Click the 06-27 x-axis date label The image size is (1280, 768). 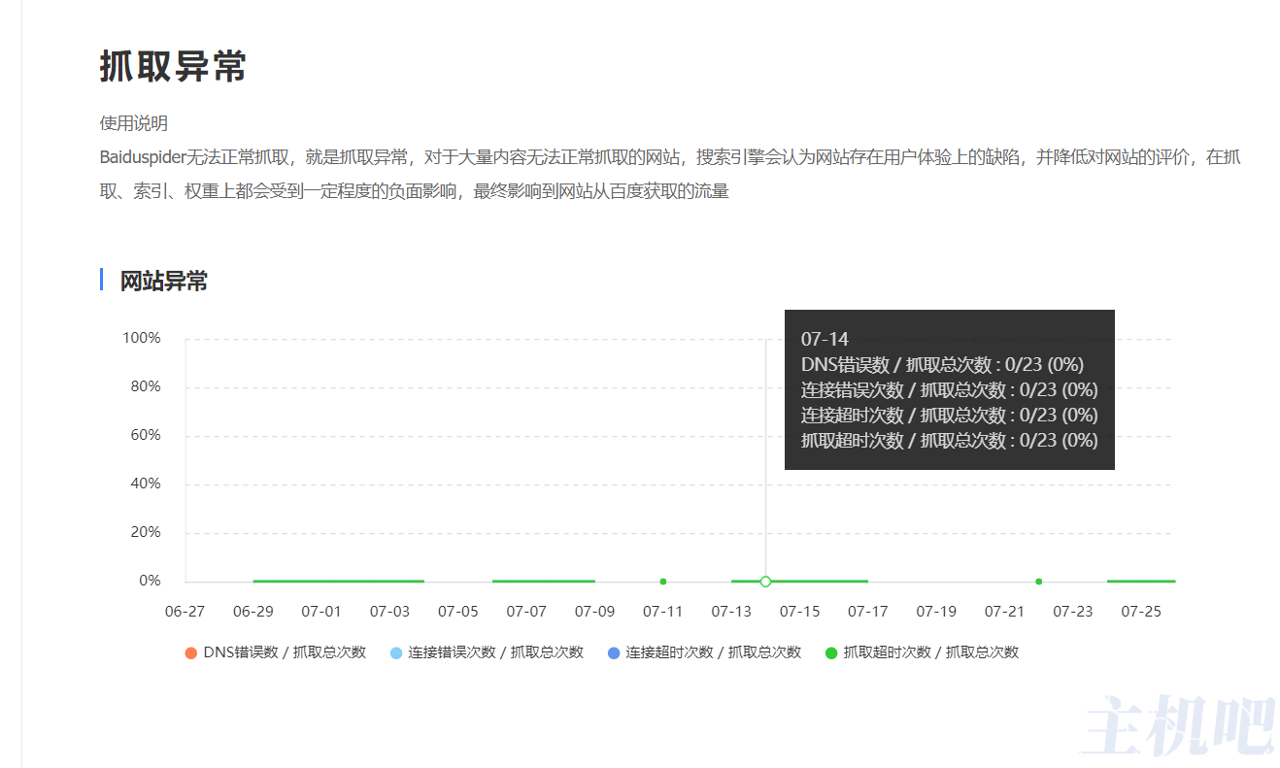pos(185,612)
